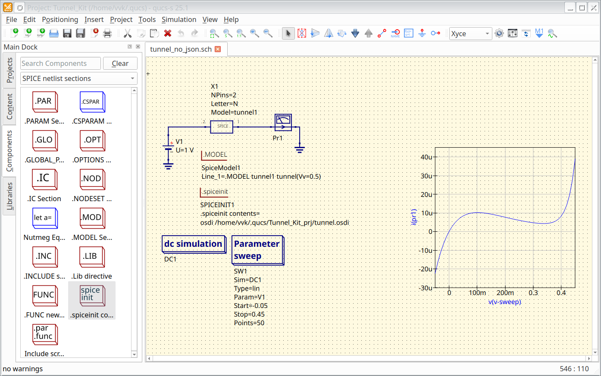Click the Mirror about Y axis icon
The height and width of the screenshot is (376, 601).
[x=329, y=34]
